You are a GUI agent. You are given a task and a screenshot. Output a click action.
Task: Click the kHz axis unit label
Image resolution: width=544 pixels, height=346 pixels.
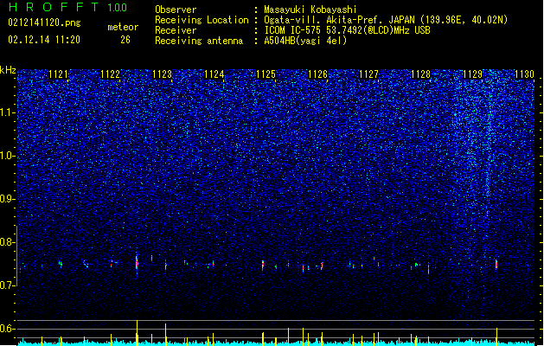(8, 70)
